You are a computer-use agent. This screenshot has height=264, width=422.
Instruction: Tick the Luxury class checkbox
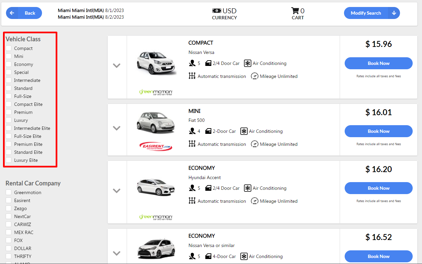9,120
